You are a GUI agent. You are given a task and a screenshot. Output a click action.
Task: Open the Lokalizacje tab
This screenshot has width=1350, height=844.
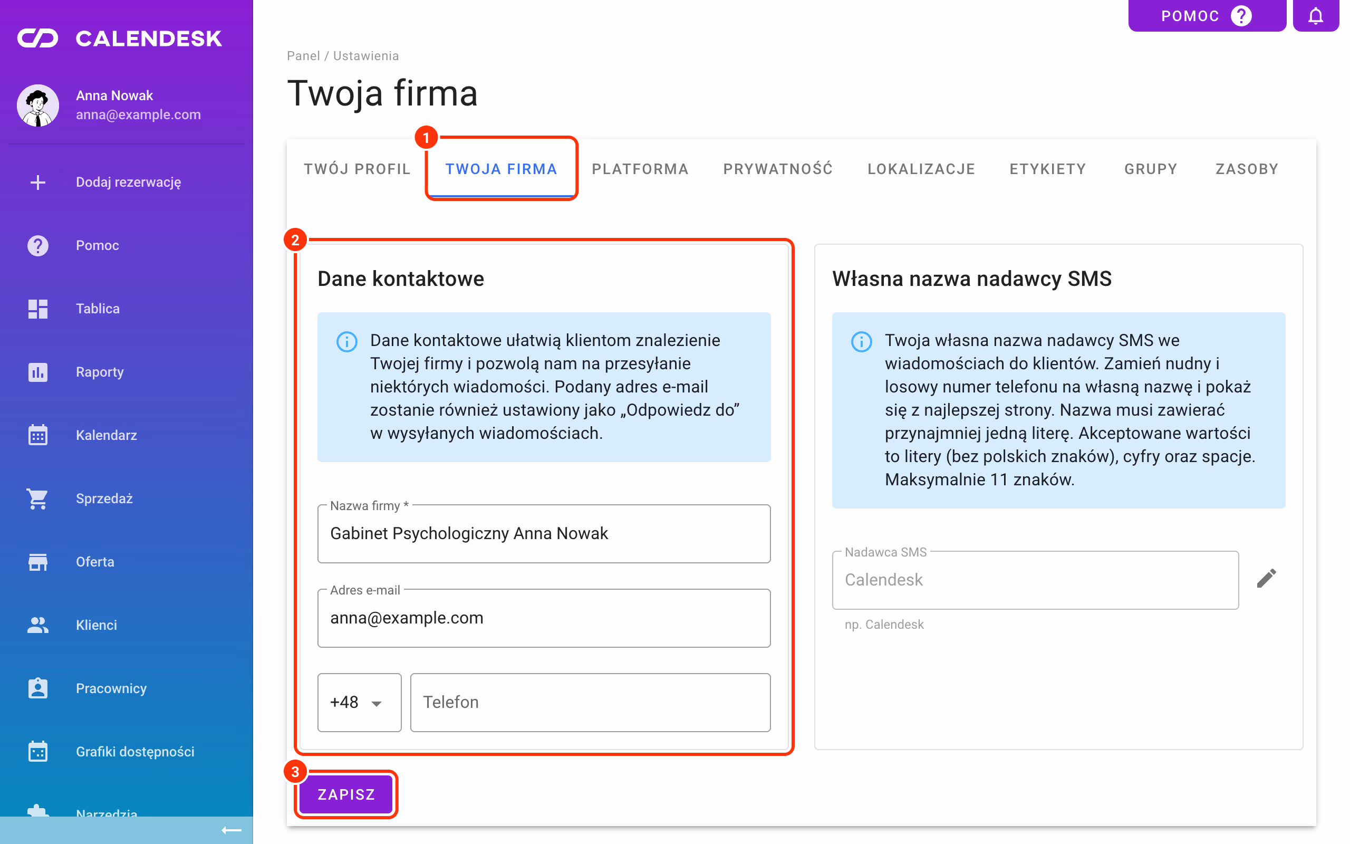point(921,169)
